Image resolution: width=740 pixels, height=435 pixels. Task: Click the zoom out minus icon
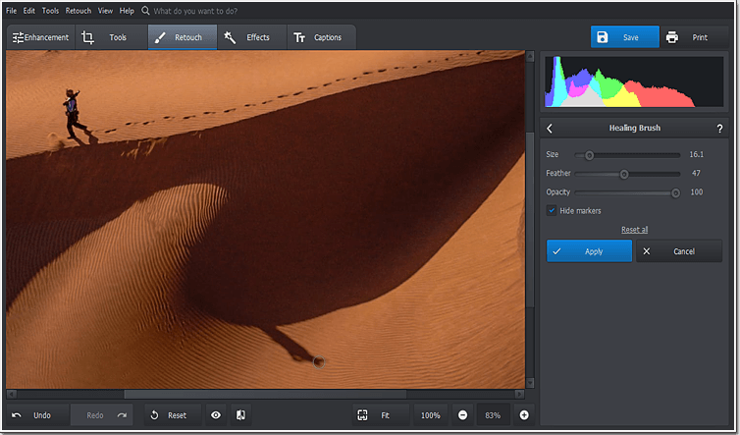463,415
